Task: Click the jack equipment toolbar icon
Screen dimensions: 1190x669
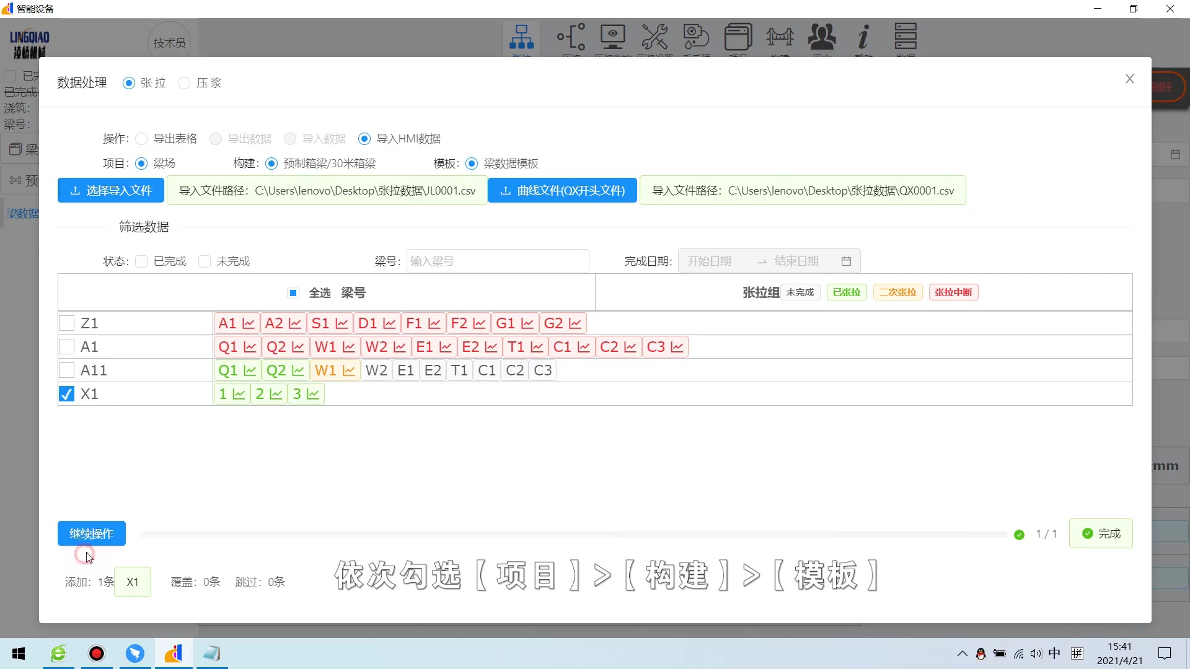Action: [x=696, y=37]
